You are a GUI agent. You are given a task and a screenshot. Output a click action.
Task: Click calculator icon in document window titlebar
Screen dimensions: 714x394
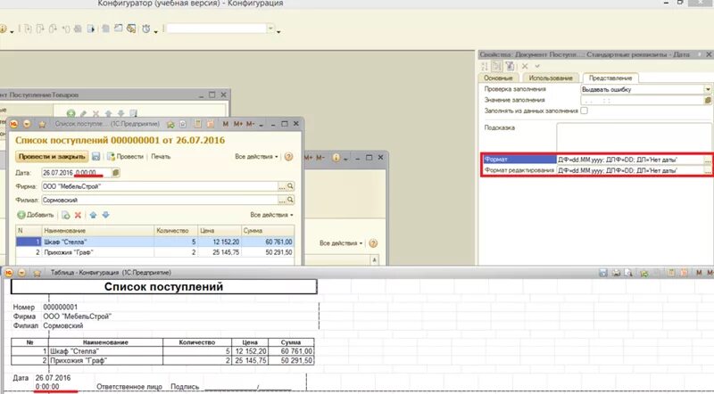point(197,124)
